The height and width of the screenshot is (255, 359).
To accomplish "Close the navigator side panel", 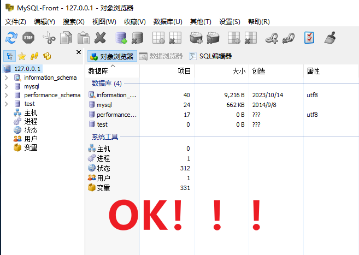I will point(79,52).
